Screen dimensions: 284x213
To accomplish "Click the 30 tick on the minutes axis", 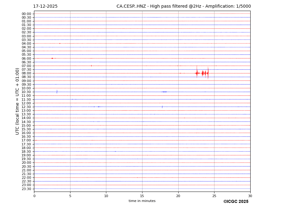I will click(x=250, y=196).
